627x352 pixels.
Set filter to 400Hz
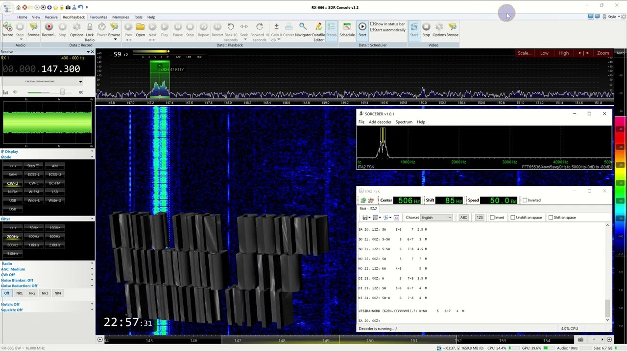tap(34, 237)
